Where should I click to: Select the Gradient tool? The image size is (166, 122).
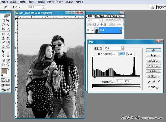[x=8, y=42]
